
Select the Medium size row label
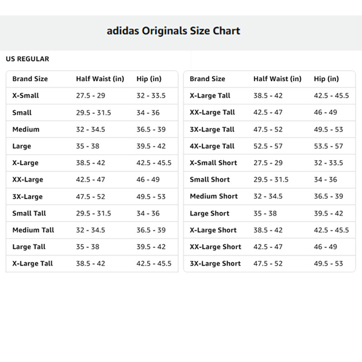point(26,129)
